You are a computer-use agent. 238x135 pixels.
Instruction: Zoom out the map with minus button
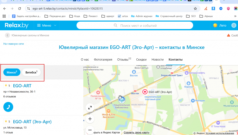pos(90,130)
